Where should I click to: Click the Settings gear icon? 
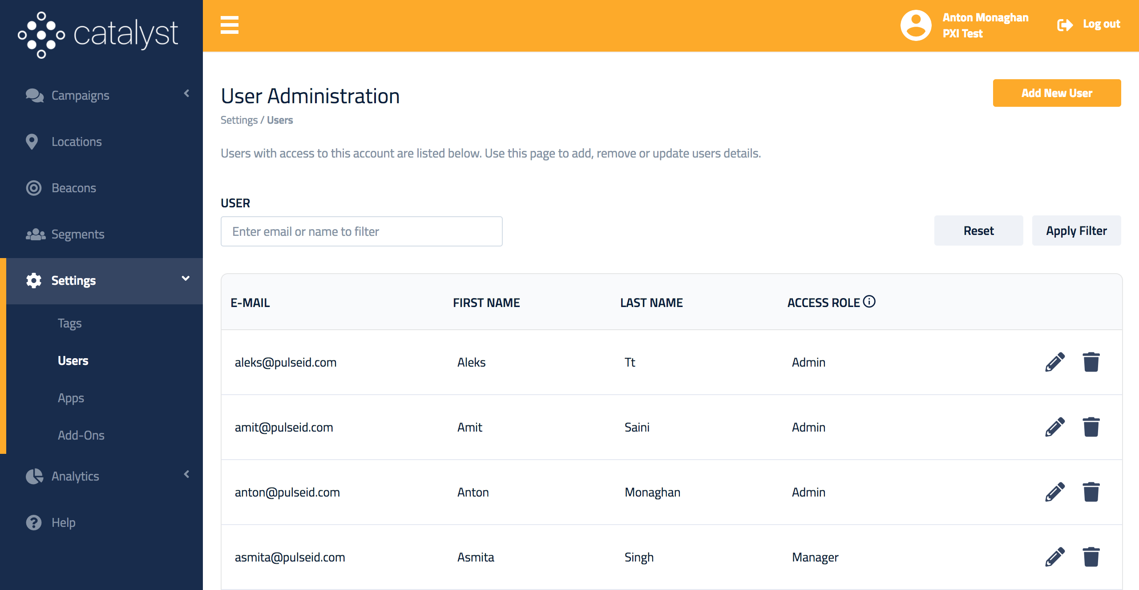pyautogui.click(x=34, y=280)
